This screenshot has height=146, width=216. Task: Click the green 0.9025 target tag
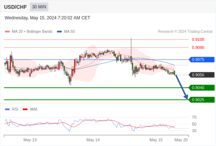[201, 100]
